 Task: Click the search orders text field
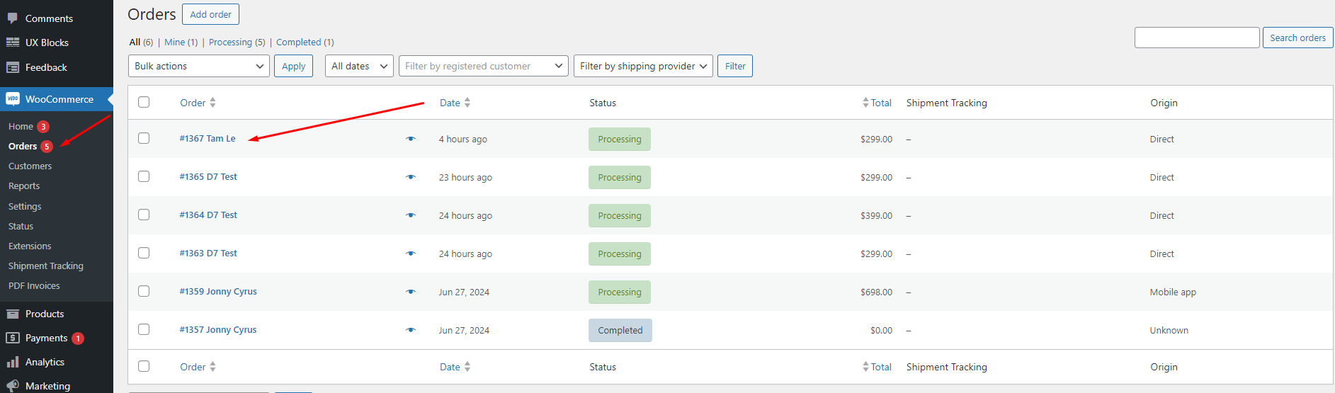pos(1197,38)
